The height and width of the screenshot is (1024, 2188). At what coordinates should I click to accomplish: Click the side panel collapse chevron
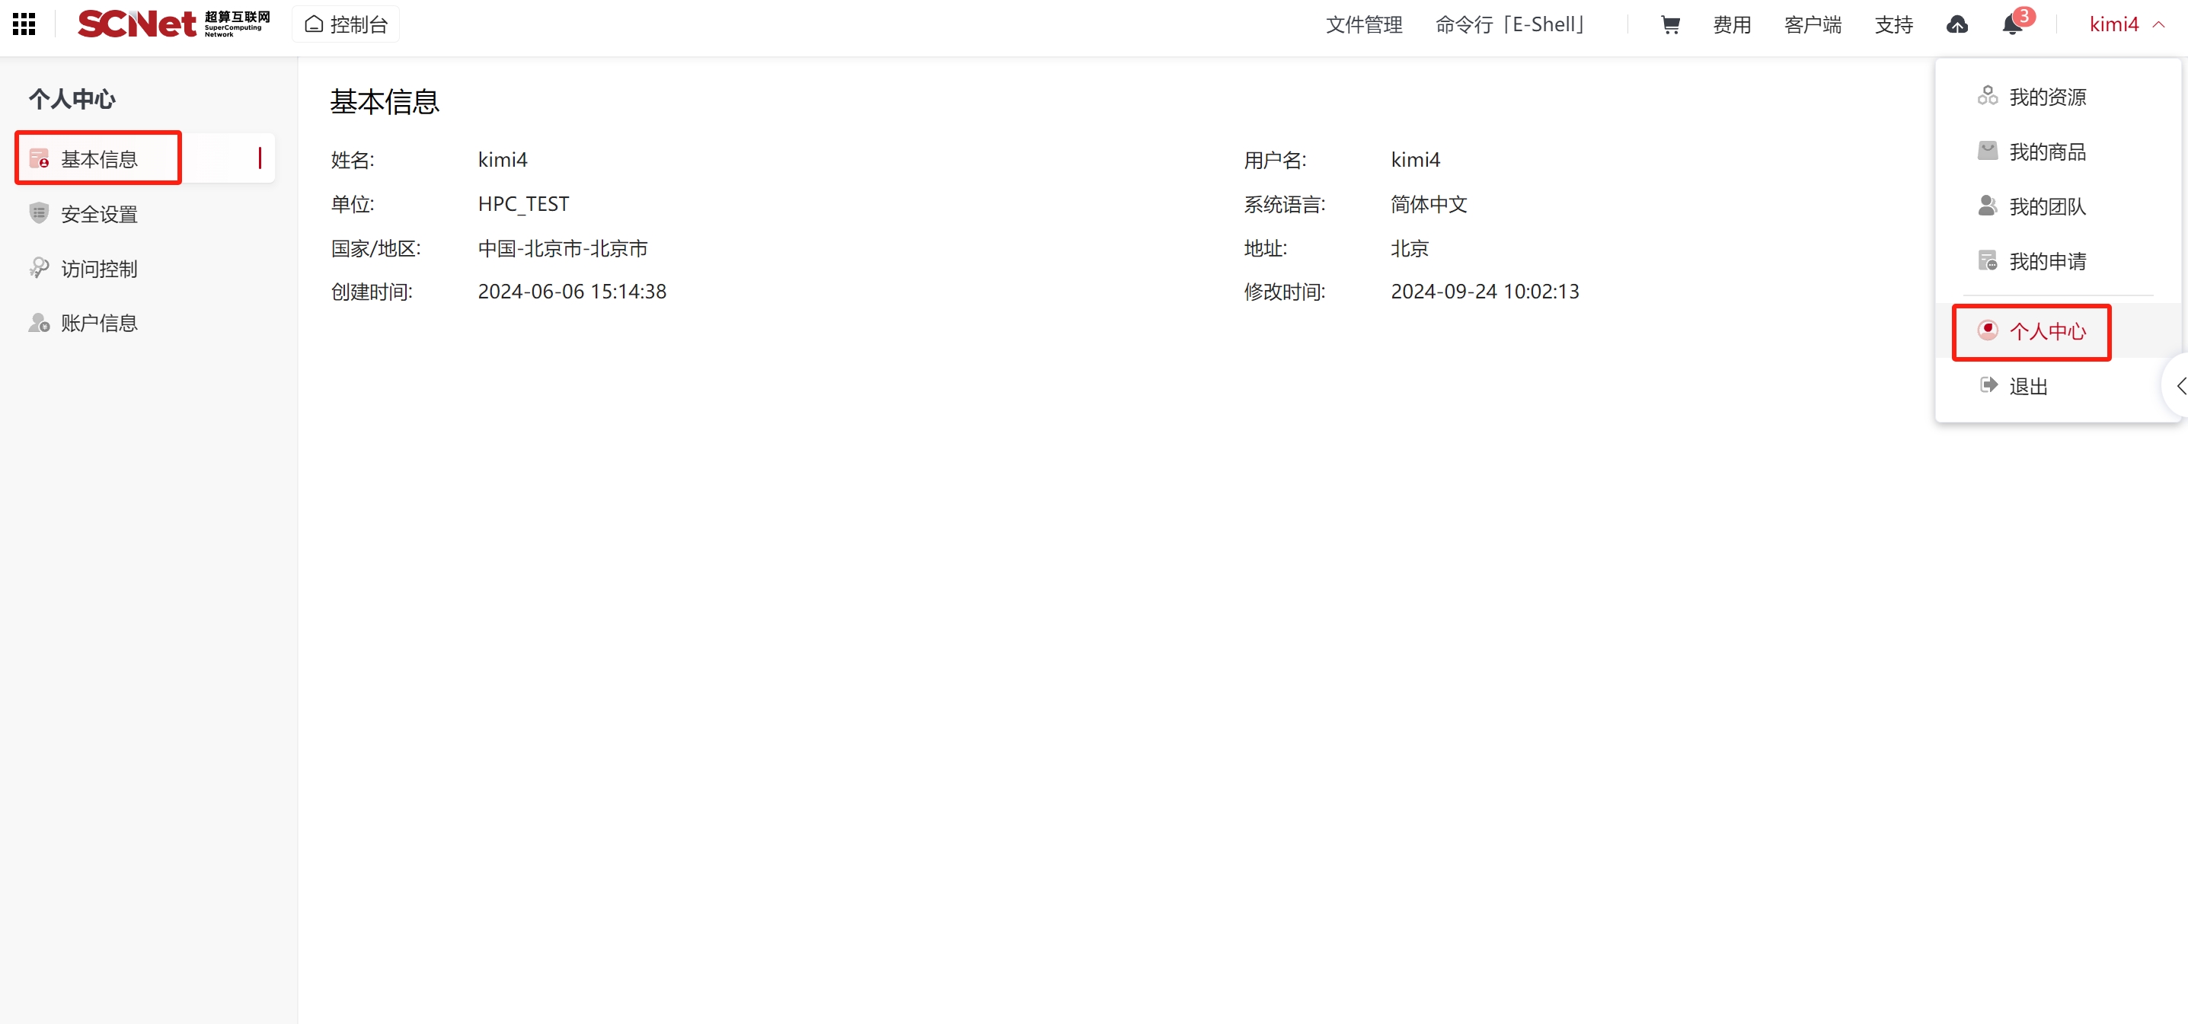pos(2180,386)
